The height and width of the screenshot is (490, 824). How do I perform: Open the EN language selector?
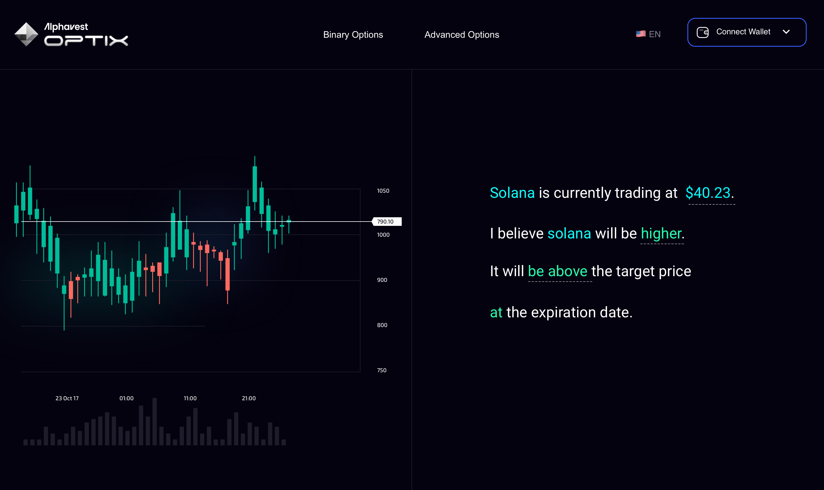click(x=648, y=34)
